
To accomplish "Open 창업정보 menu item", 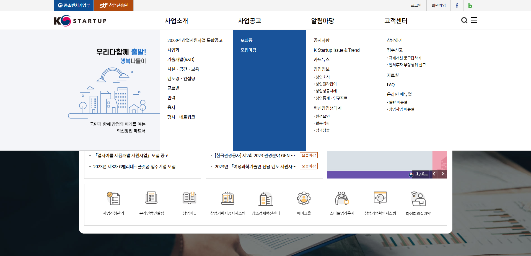I will coord(322,69).
